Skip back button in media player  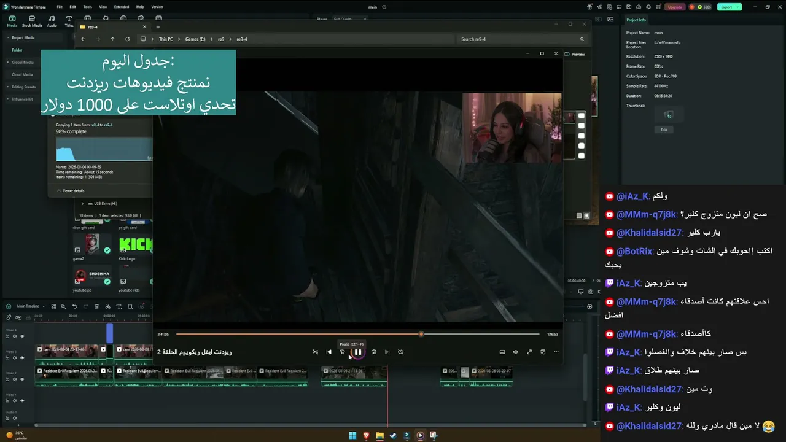coord(343,352)
